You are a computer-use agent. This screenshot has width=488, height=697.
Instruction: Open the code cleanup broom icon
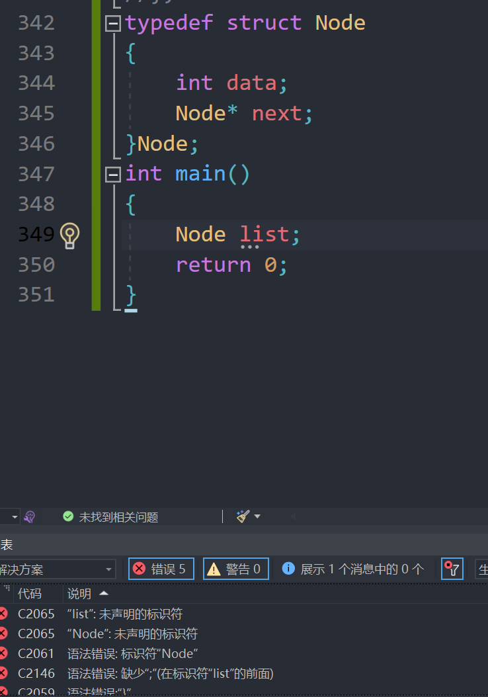(243, 516)
